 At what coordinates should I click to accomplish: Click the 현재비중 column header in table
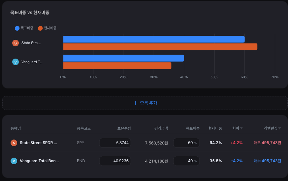coord(215,128)
